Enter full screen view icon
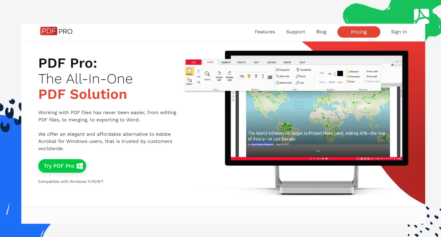Viewport: 441px width, 237px height. 372,158
